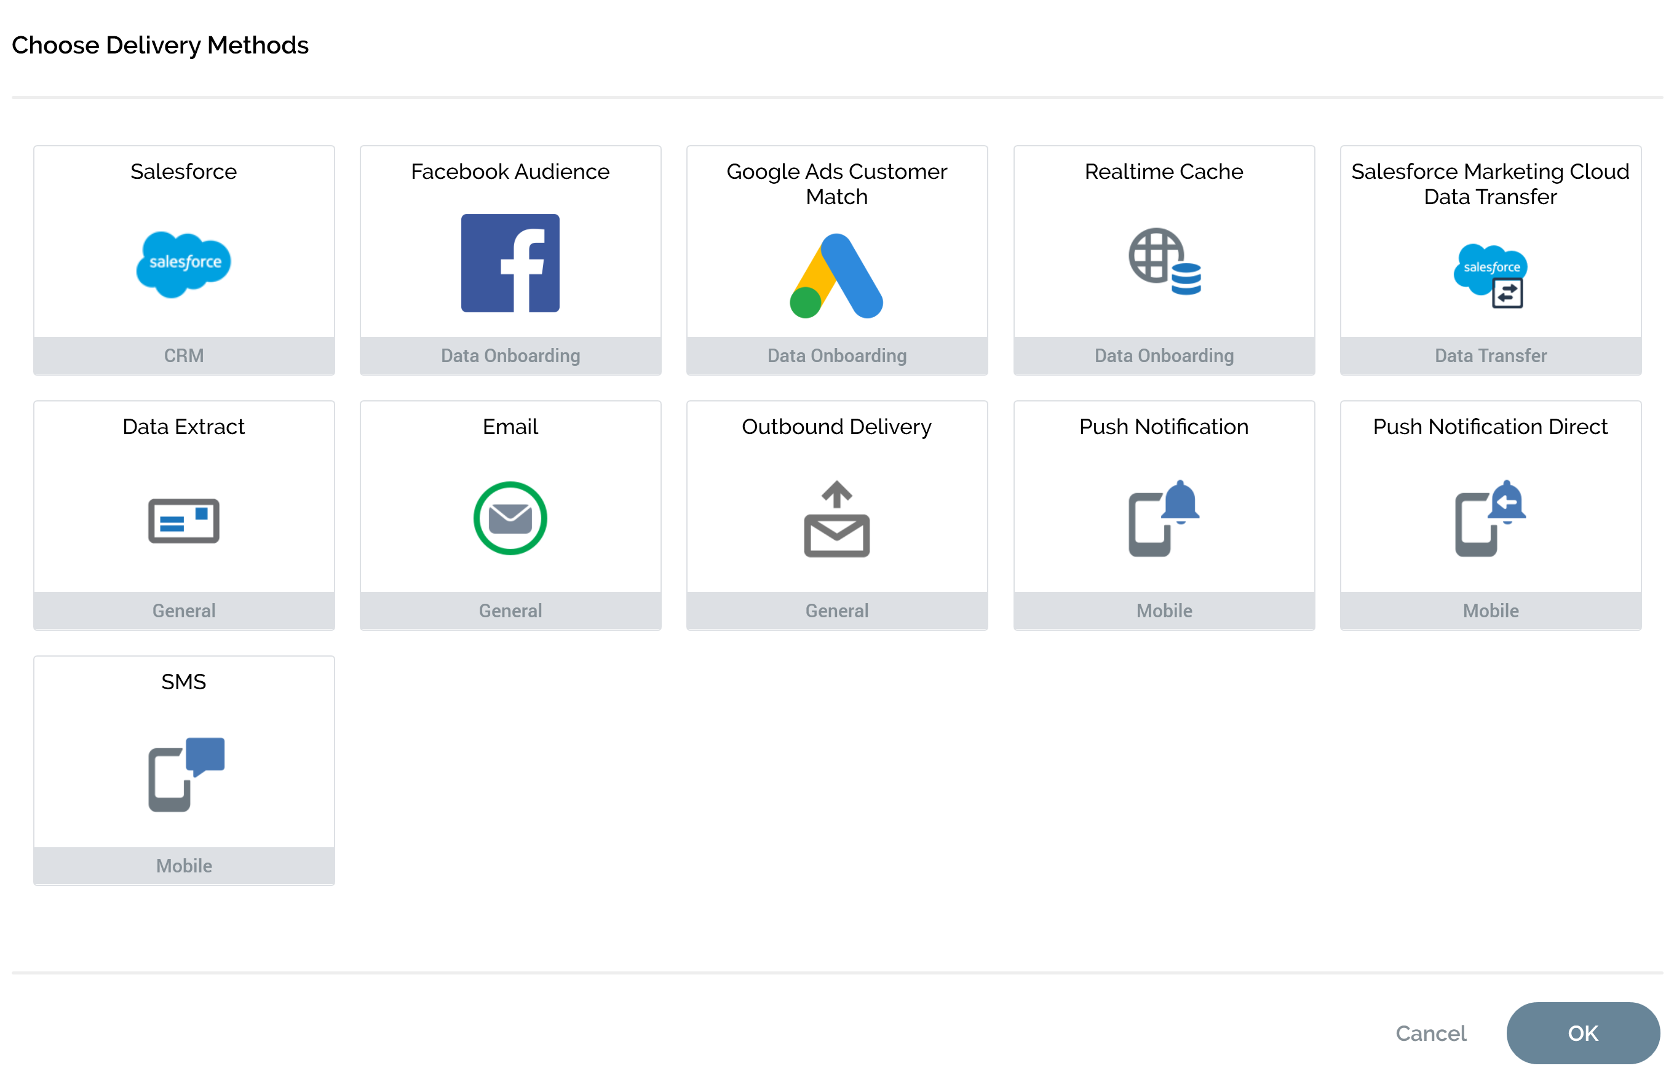This screenshot has height=1079, width=1674.
Task: Pick the Push Notification bell phone icon
Action: pyautogui.click(x=1163, y=518)
